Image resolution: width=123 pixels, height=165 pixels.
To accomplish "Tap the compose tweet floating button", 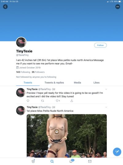I will point(117,152).
